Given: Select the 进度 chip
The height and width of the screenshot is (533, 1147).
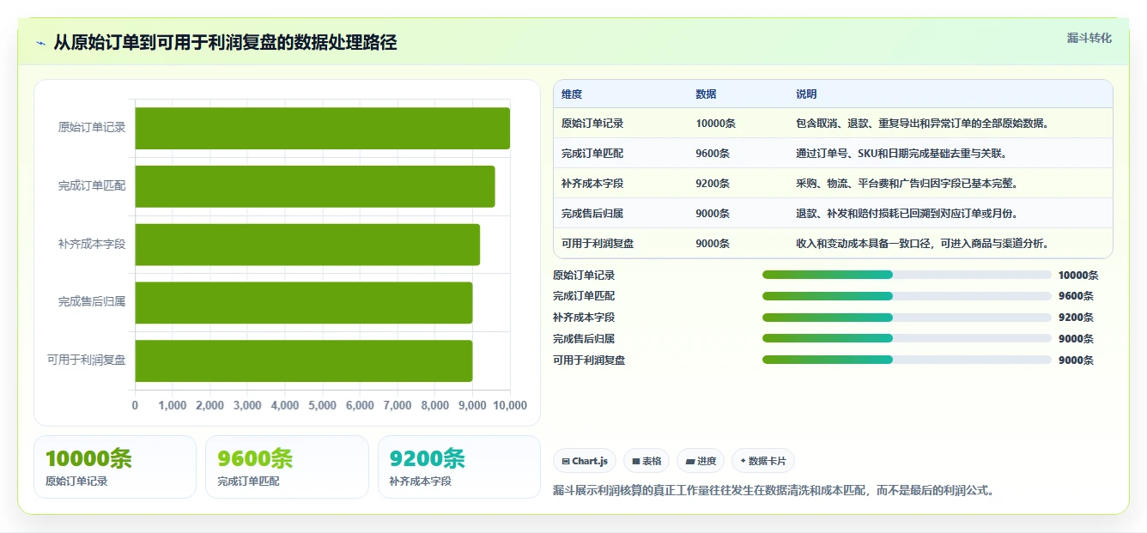Looking at the screenshot, I should (701, 461).
